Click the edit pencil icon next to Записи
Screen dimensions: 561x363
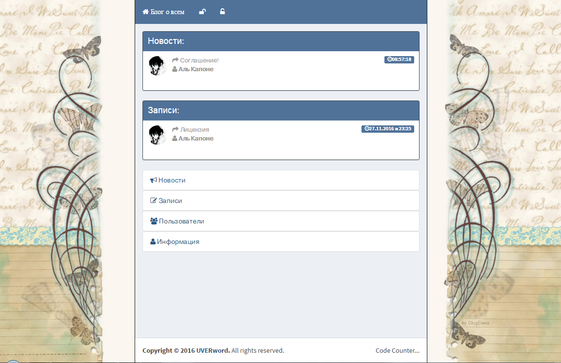pyautogui.click(x=154, y=201)
